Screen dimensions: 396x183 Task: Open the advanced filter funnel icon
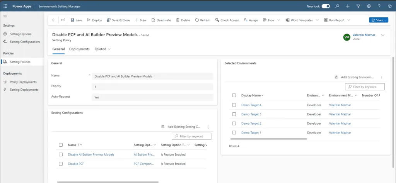coord(358,6)
